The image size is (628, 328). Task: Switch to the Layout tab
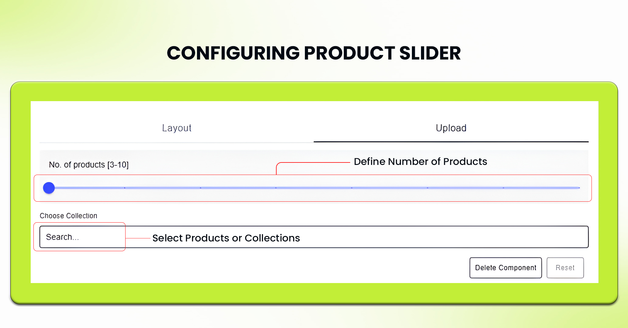pyautogui.click(x=177, y=128)
